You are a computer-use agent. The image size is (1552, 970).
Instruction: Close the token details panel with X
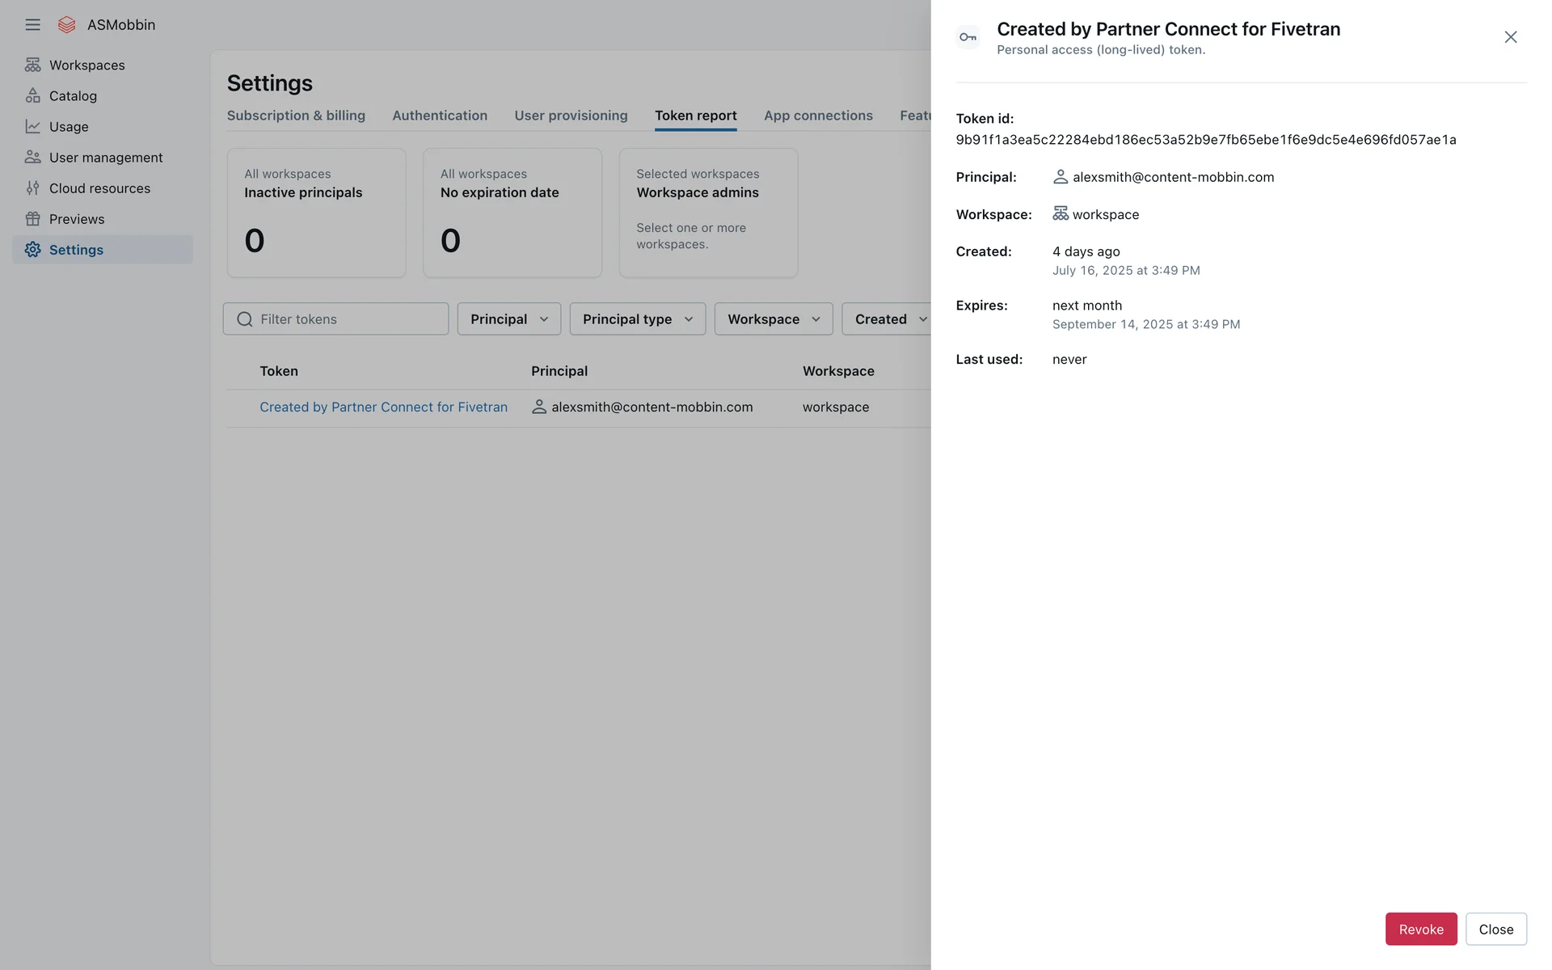tap(1510, 37)
